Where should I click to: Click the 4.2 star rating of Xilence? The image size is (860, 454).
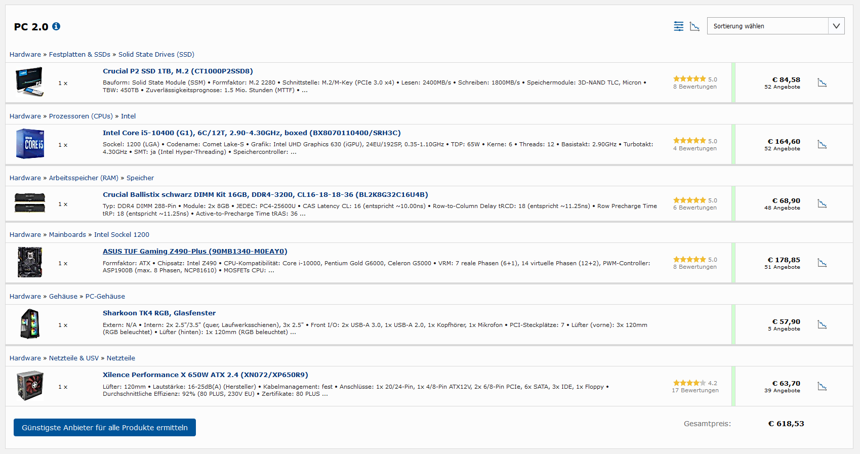coord(695,383)
